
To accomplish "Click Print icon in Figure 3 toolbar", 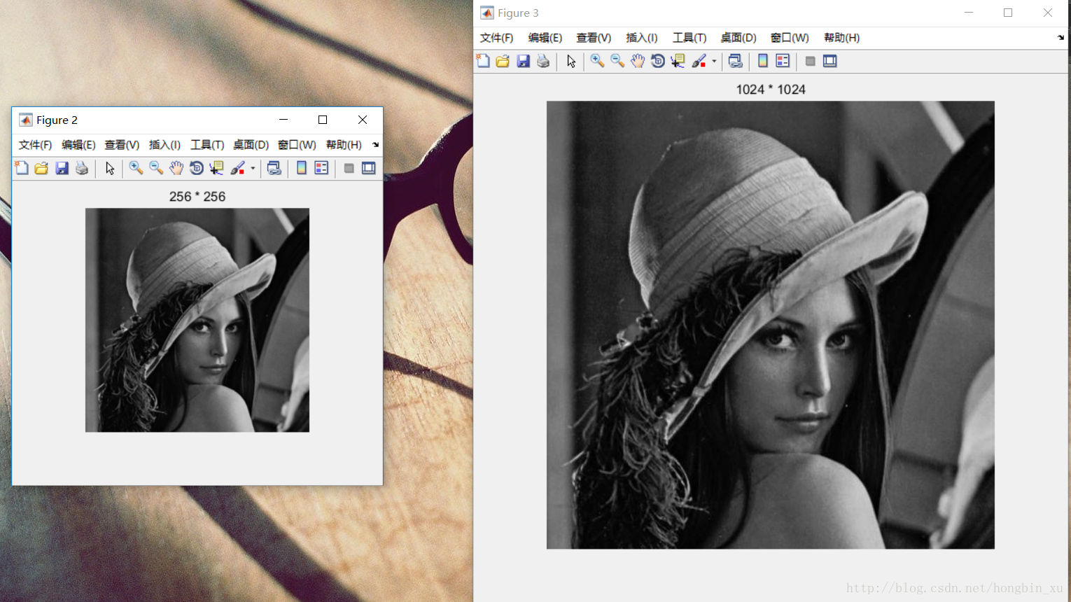I will [x=543, y=62].
